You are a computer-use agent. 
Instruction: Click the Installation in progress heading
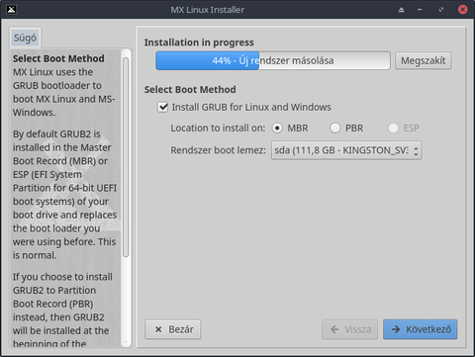pyautogui.click(x=199, y=43)
